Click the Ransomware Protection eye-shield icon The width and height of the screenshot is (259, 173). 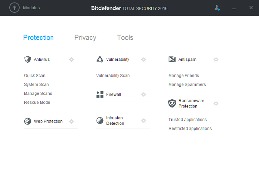(x=172, y=103)
